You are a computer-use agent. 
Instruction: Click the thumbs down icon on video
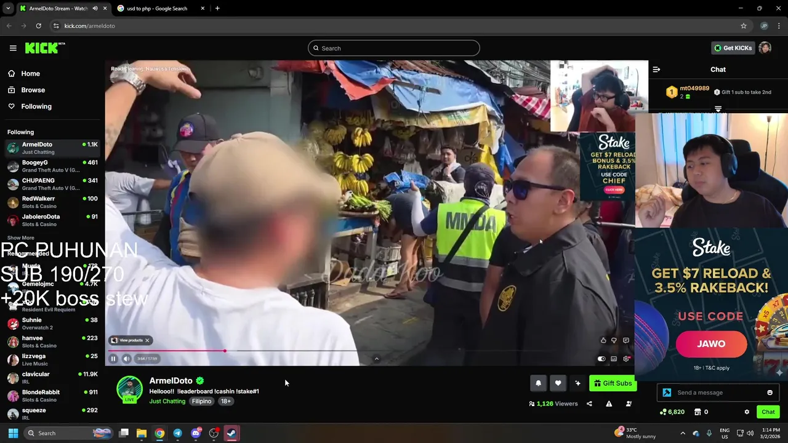[x=614, y=340]
